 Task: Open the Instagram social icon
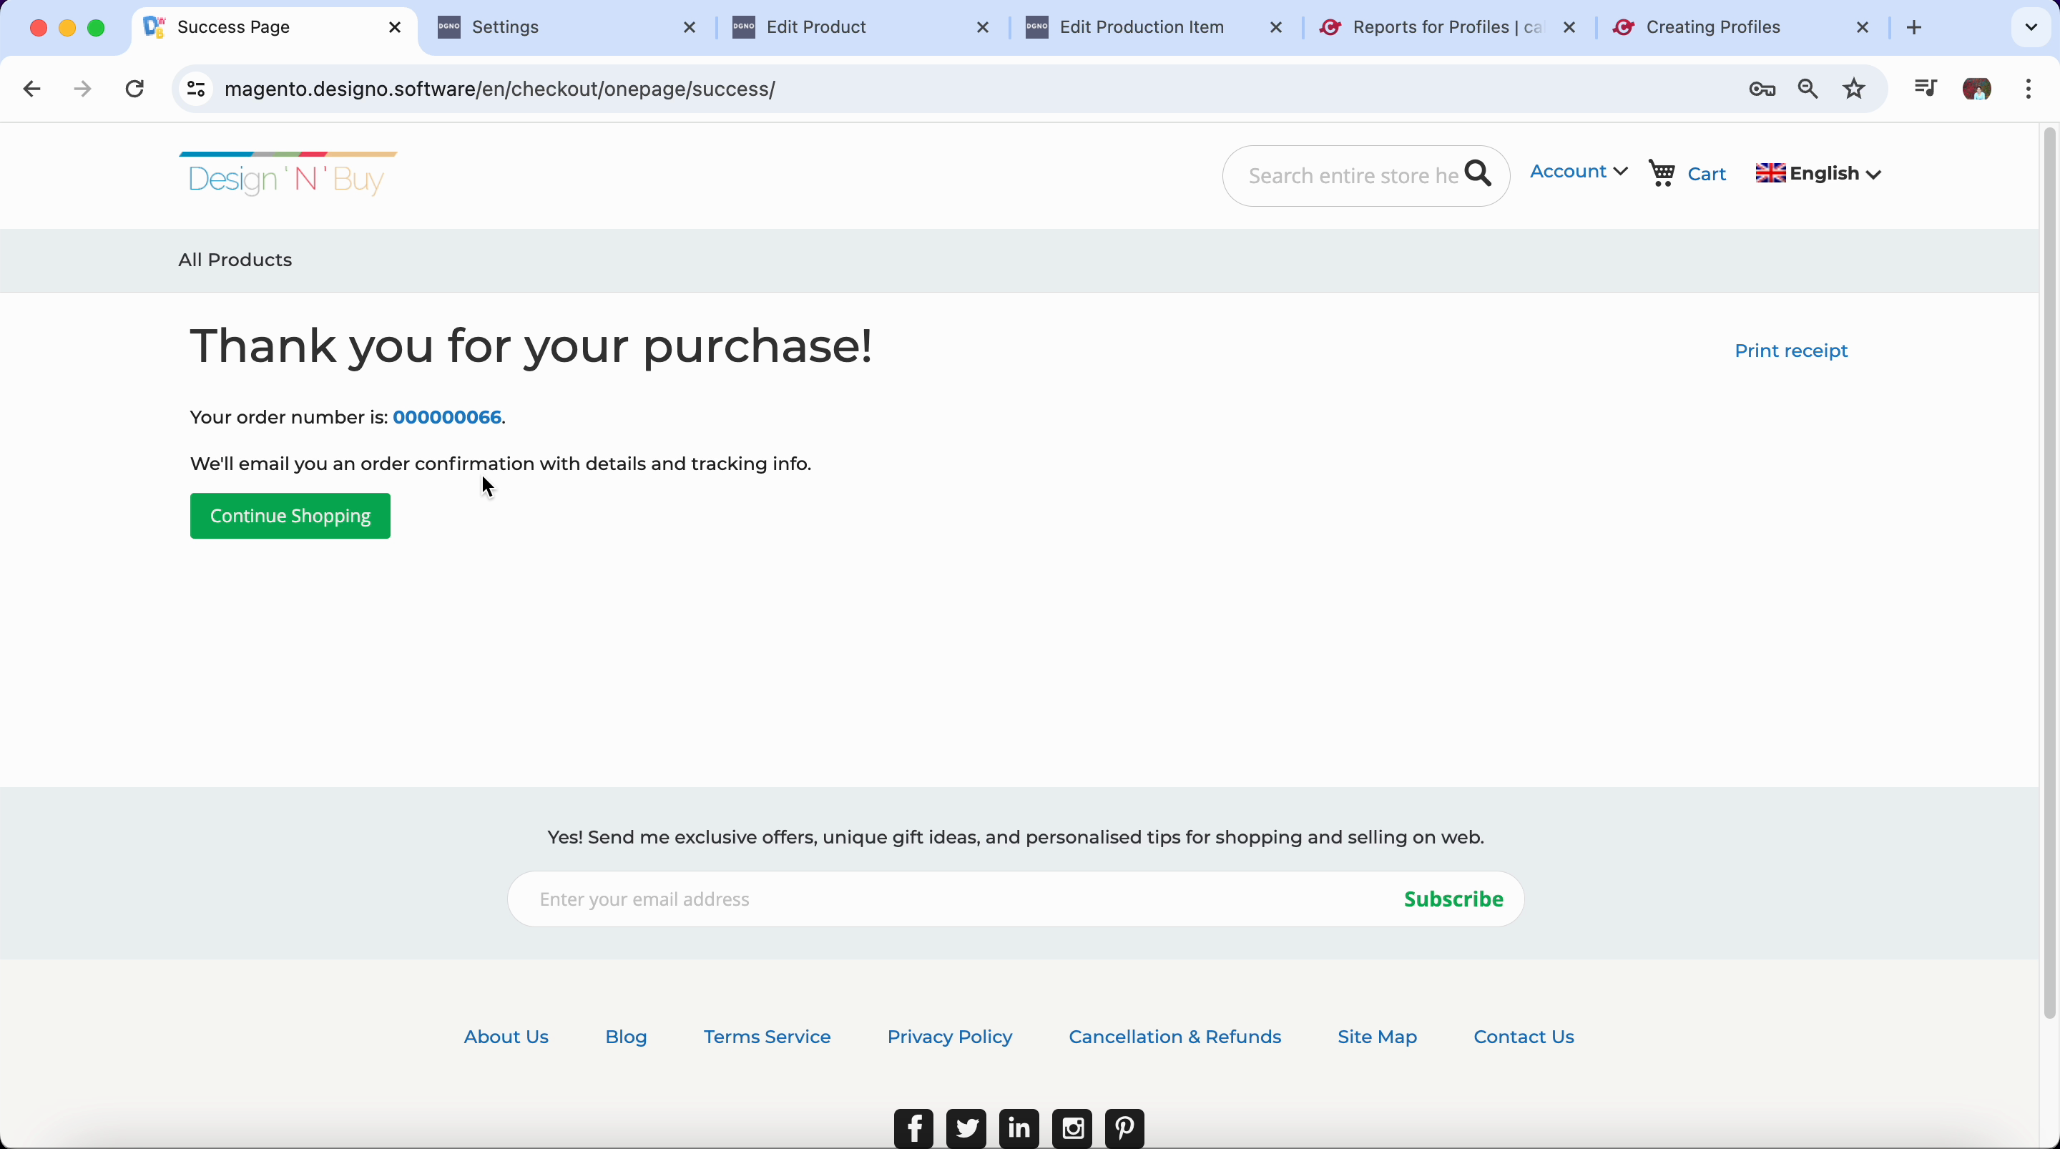pyautogui.click(x=1071, y=1128)
